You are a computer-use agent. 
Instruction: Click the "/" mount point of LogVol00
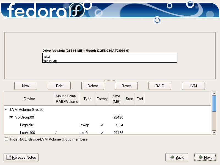[56, 133]
